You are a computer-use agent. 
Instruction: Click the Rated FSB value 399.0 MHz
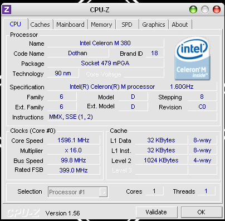coord(74,170)
